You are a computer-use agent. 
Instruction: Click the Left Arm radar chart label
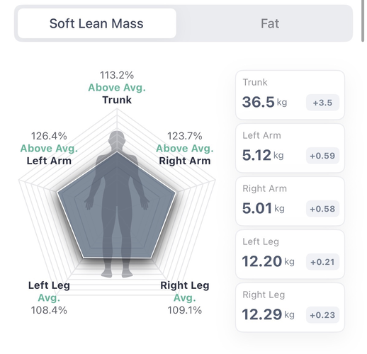[x=49, y=161]
